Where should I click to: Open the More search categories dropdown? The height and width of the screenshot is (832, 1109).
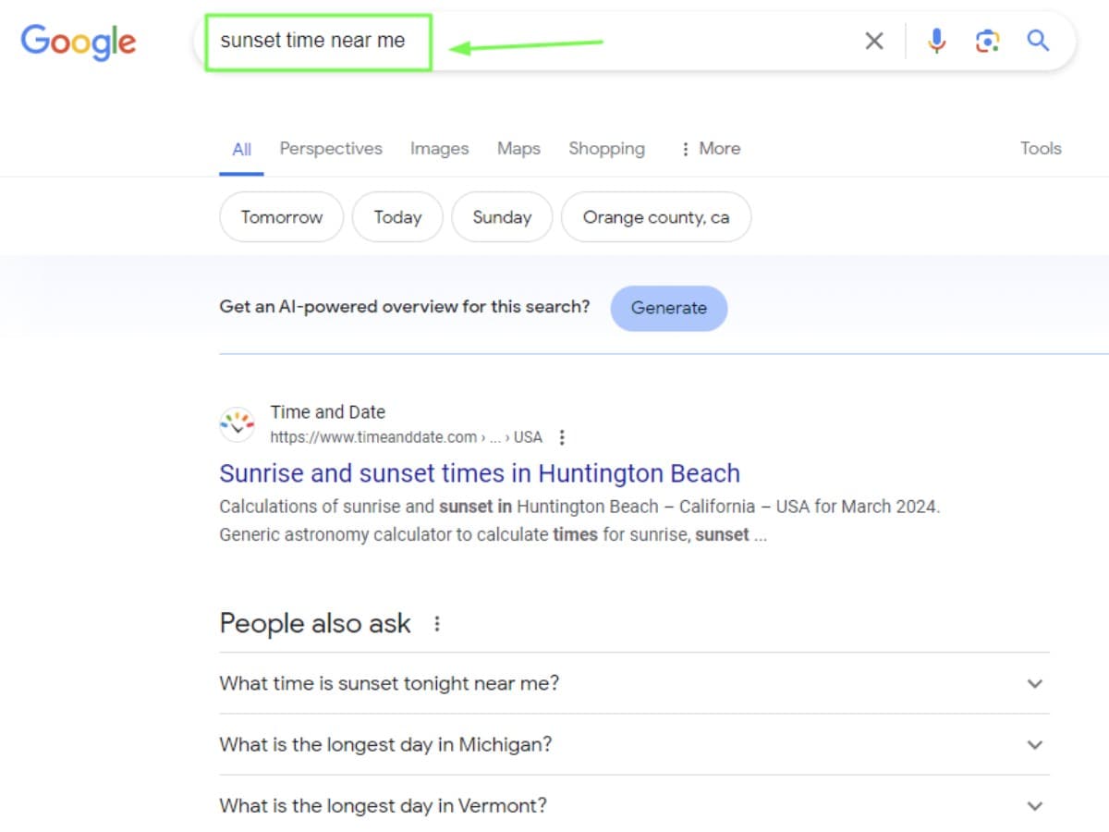[x=710, y=149]
